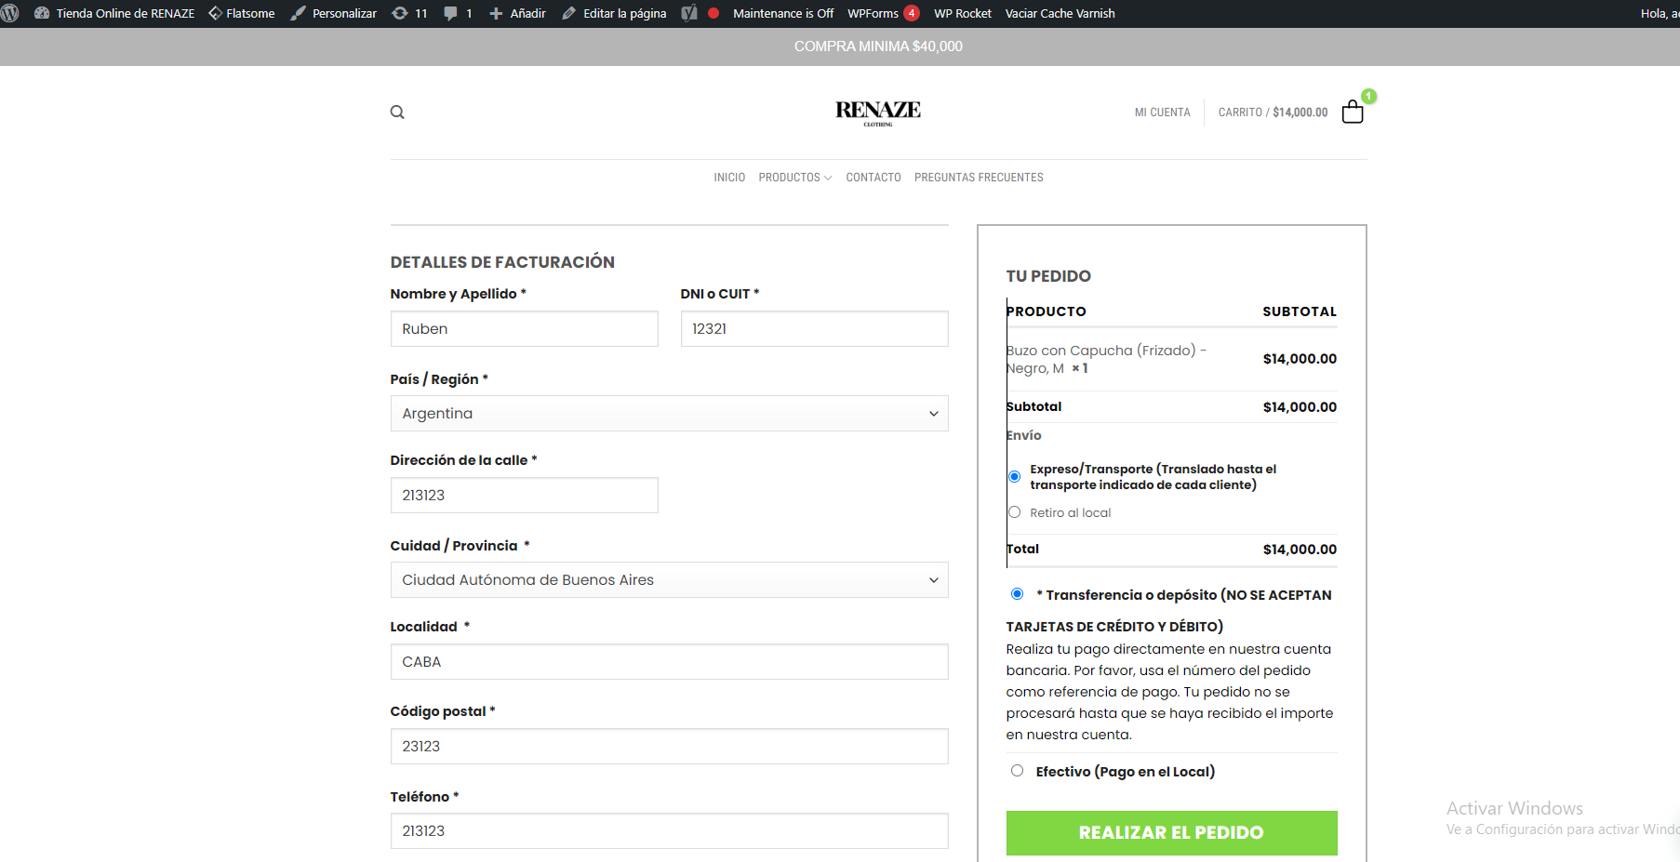The image size is (1680, 862).
Task: Open WP Rocket admin bar menu
Action: point(963,13)
